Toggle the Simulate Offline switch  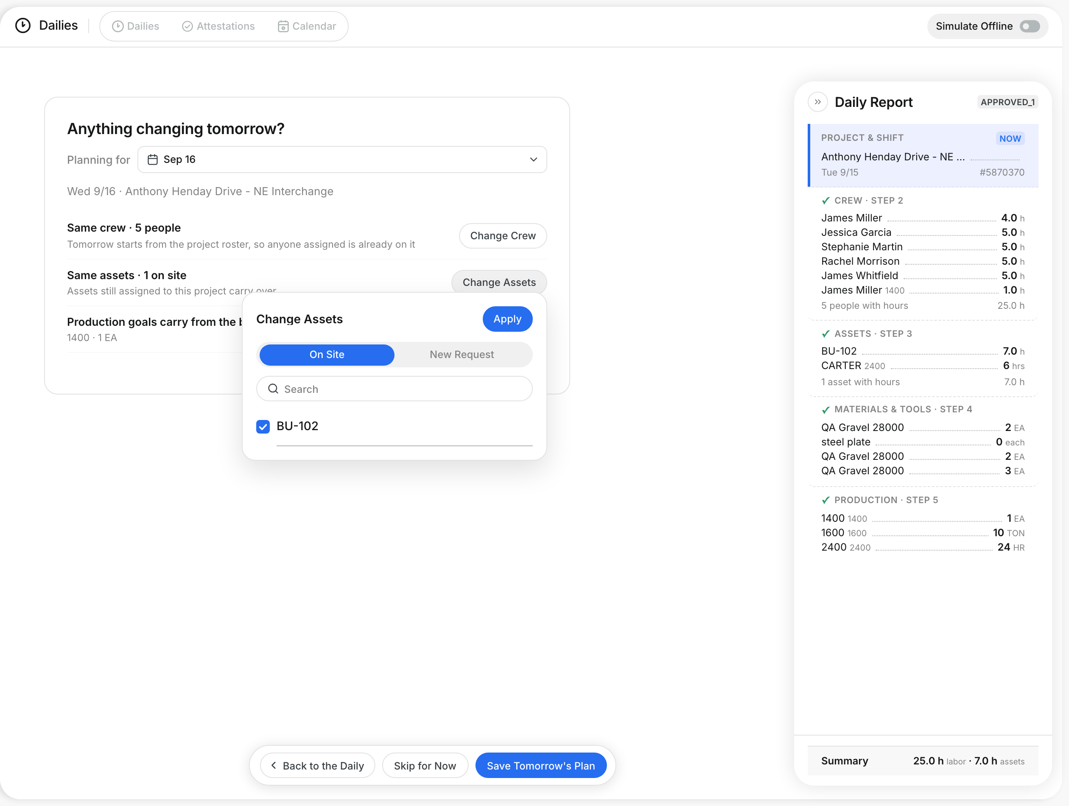coord(1030,26)
